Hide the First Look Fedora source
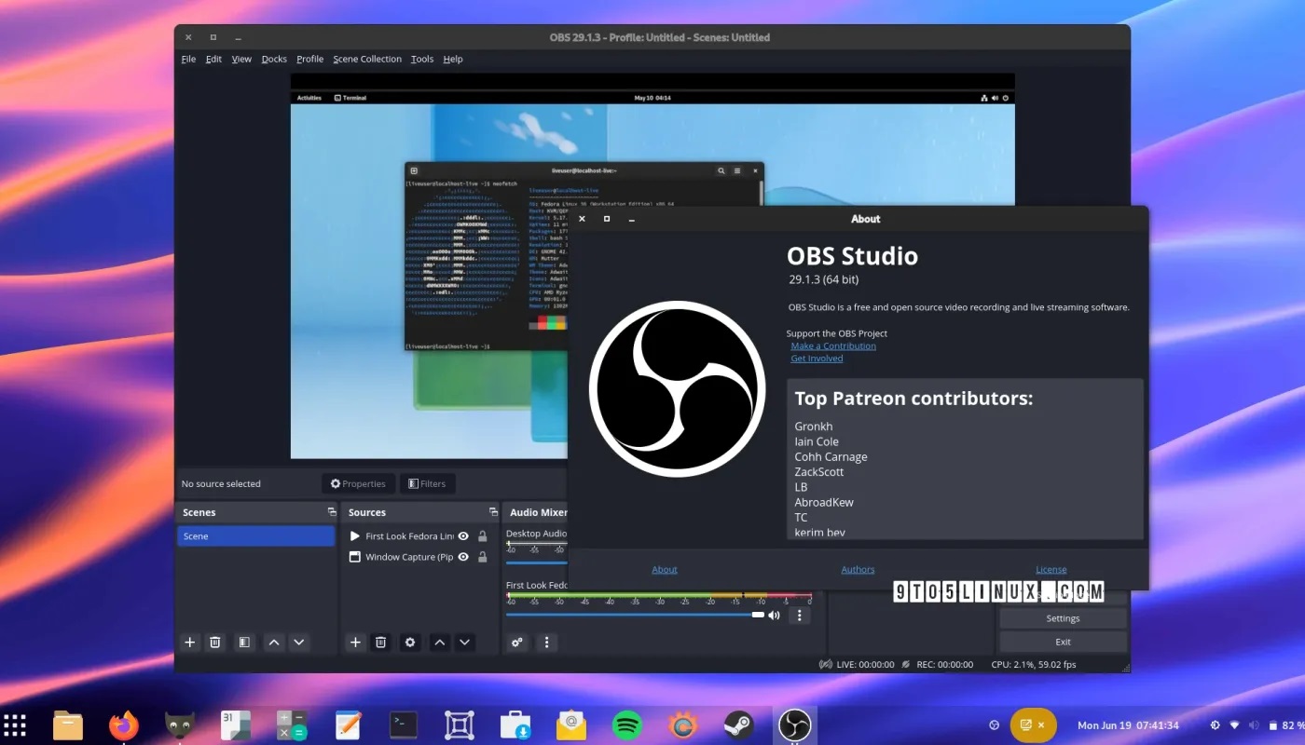The height and width of the screenshot is (745, 1305). pos(463,536)
